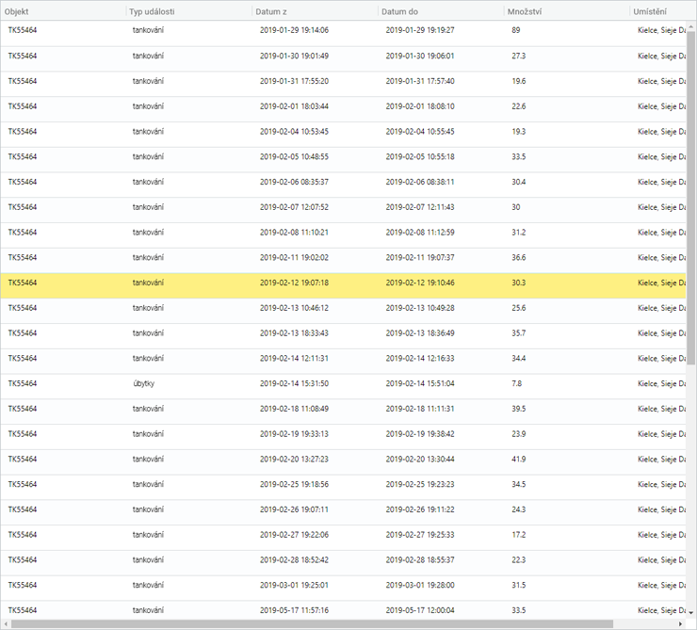Click quantity value 41.9

pos(518,460)
